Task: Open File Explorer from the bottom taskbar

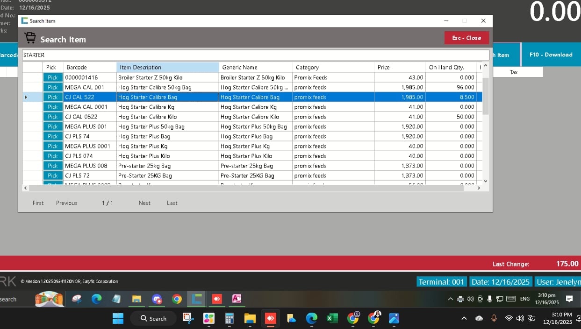Action: [250, 318]
